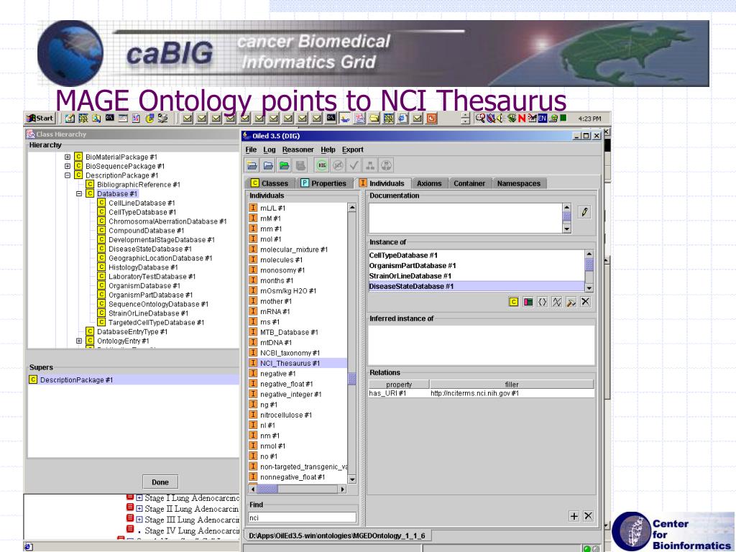The image size is (736, 552).
Task: Switch to the Container tab
Action: click(x=469, y=183)
